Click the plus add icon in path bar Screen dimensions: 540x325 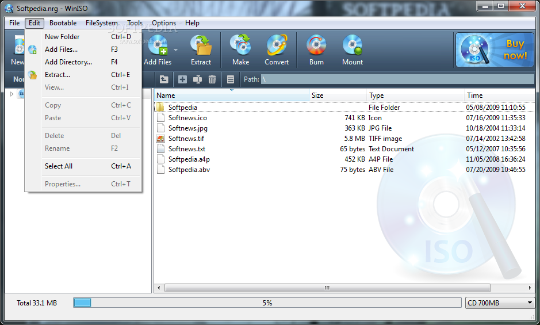point(182,79)
